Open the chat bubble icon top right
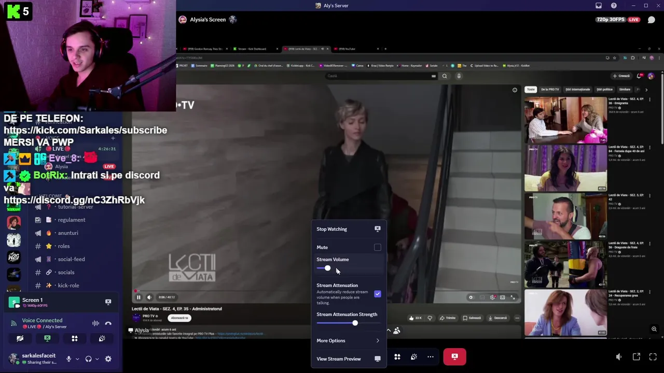Screen dimensions: 664x373 [x=652, y=20]
